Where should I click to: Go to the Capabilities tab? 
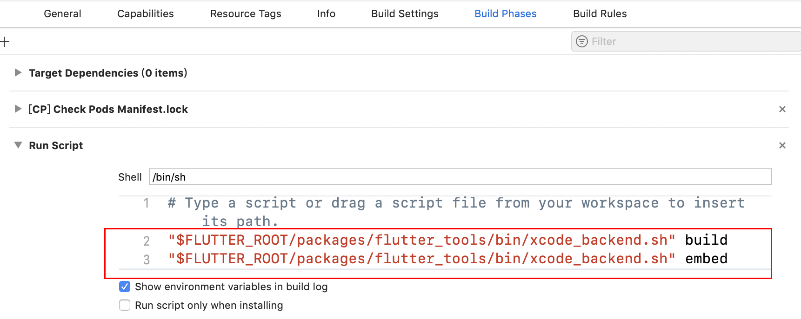point(146,14)
